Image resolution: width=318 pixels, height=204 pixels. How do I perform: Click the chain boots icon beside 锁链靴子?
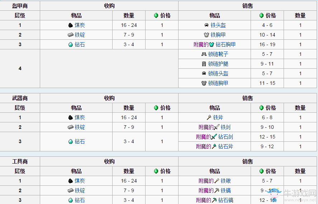point(204,54)
